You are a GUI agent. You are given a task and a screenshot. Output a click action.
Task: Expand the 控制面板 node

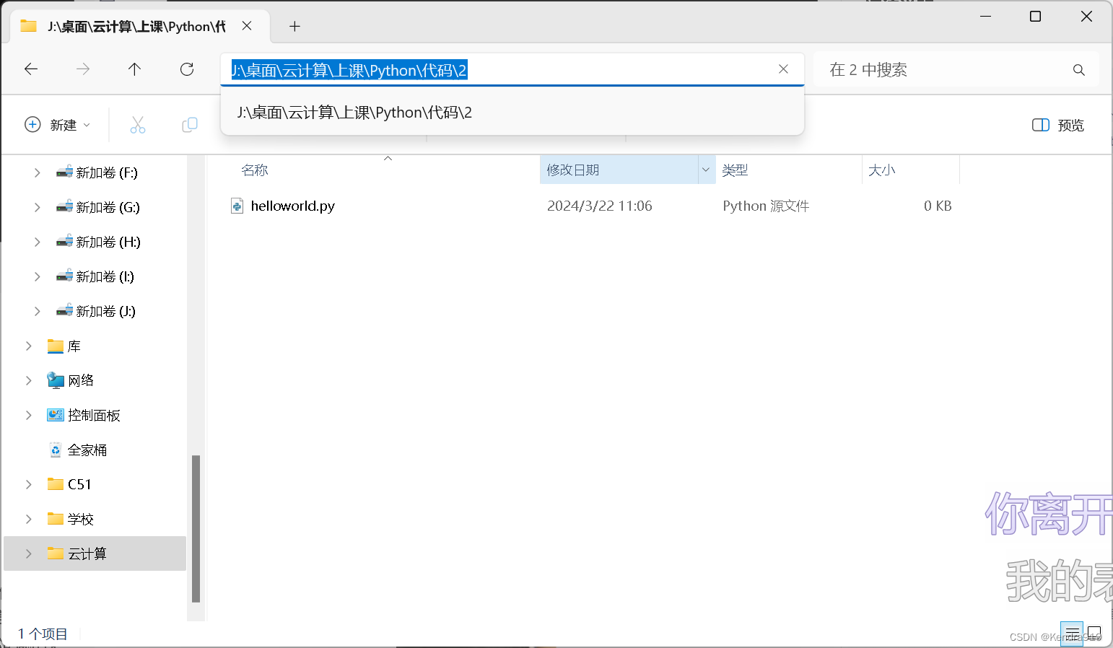[x=29, y=416]
